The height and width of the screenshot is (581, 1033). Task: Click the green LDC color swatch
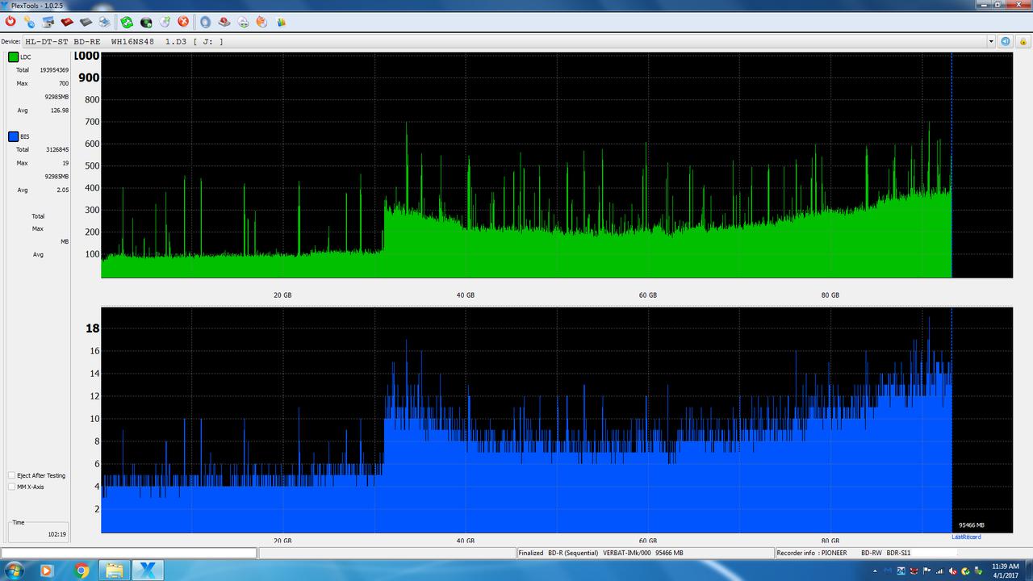pos(14,56)
